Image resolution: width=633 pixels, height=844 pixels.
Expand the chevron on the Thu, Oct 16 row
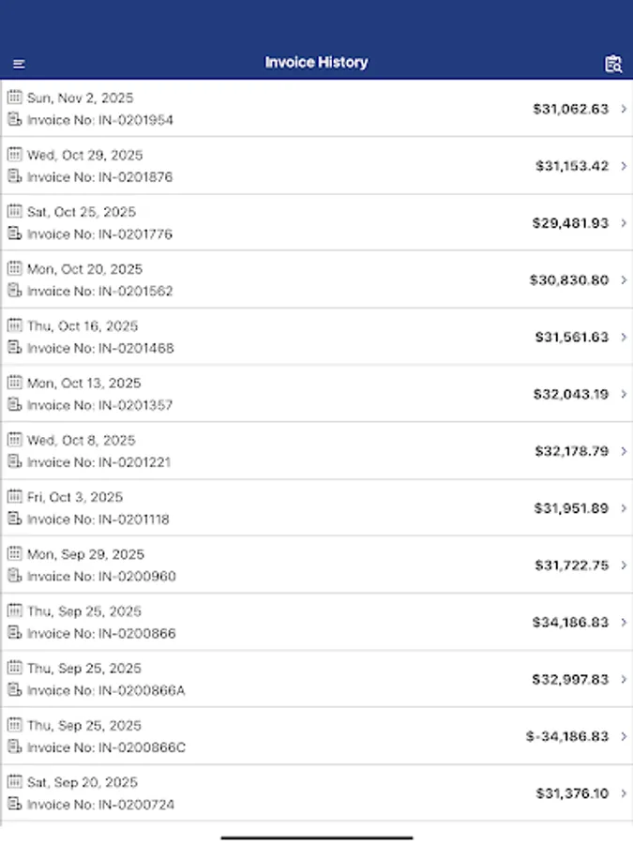(x=622, y=337)
